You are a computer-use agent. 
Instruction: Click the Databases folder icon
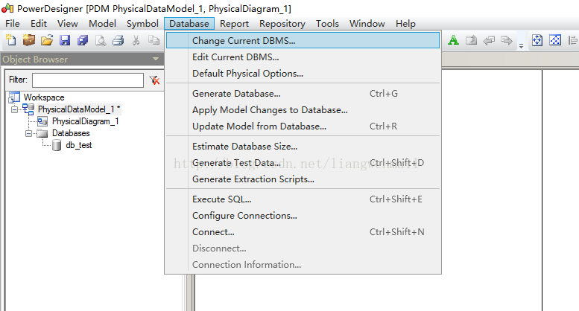tap(42, 133)
